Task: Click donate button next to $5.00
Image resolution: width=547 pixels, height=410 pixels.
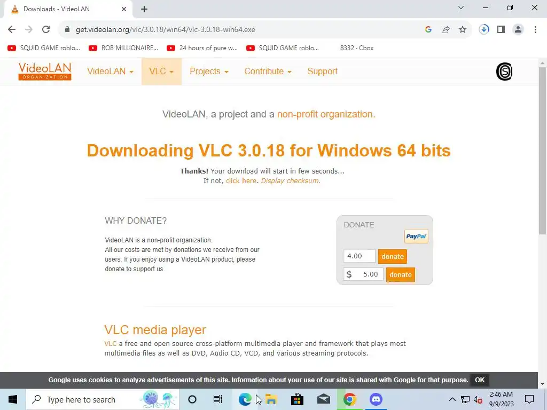Action: (x=401, y=275)
